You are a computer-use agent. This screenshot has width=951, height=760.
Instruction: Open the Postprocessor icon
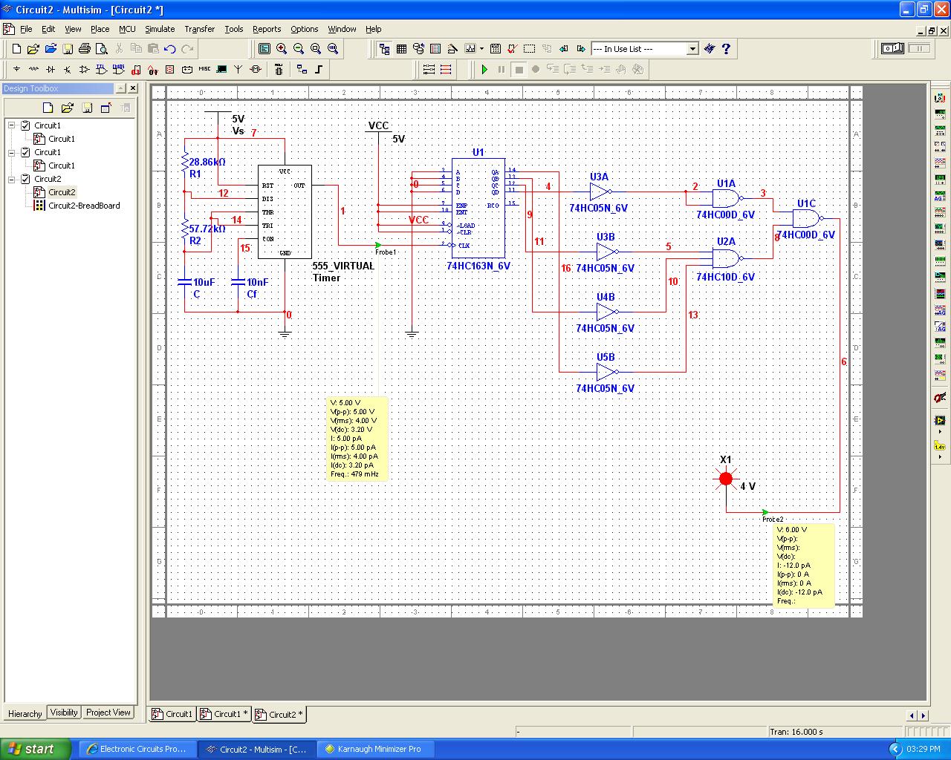tap(495, 49)
